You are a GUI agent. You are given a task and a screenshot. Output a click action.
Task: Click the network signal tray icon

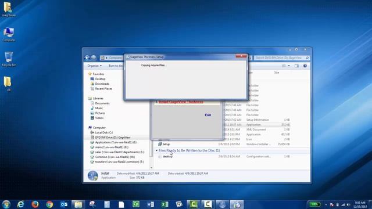point(343,204)
